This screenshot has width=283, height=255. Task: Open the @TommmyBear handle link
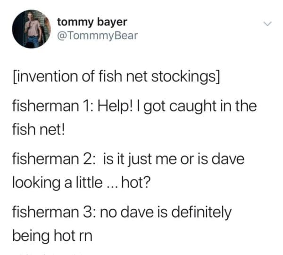pos(98,36)
